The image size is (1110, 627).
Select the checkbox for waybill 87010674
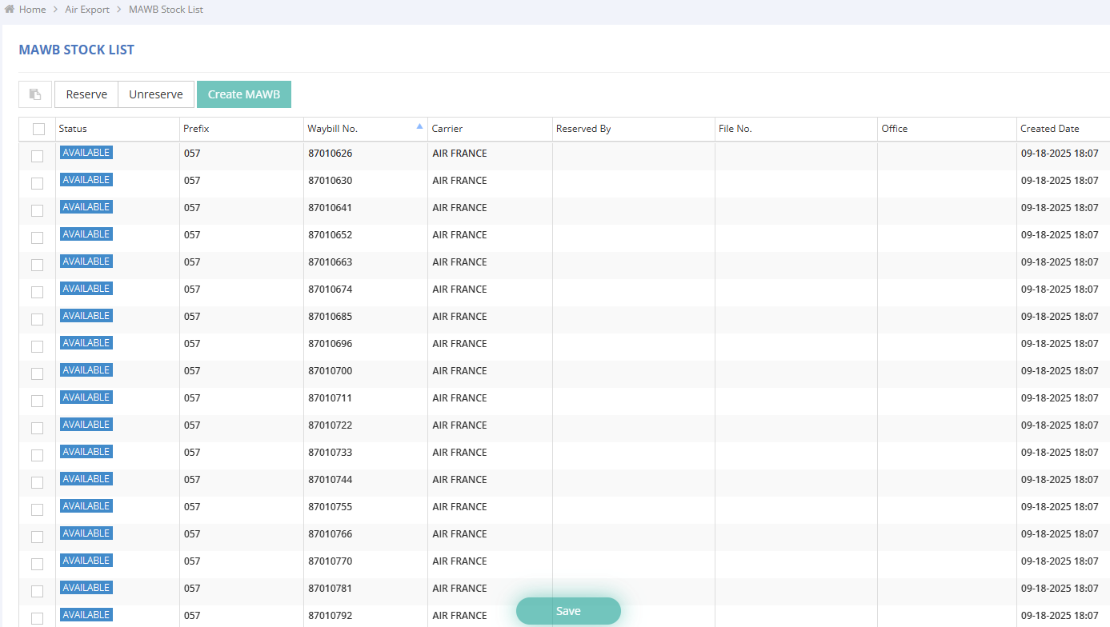pos(38,292)
